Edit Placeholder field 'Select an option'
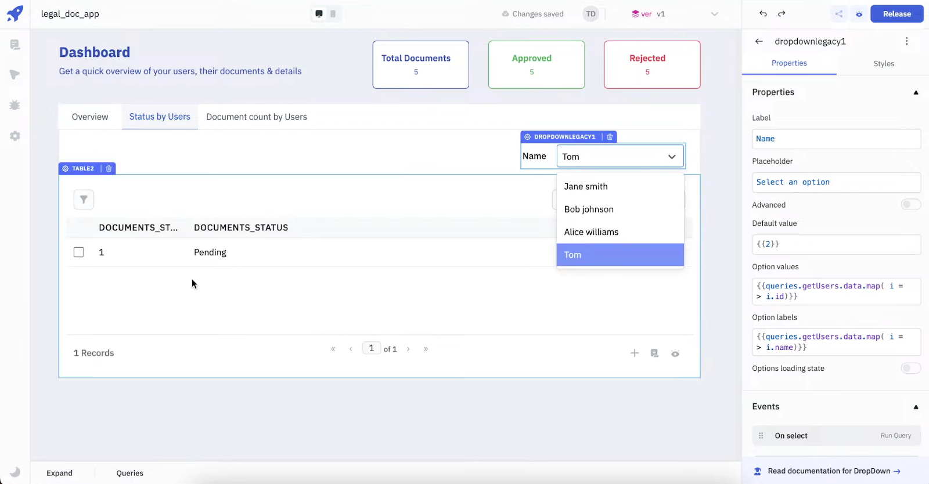The width and height of the screenshot is (929, 484). pos(837,182)
